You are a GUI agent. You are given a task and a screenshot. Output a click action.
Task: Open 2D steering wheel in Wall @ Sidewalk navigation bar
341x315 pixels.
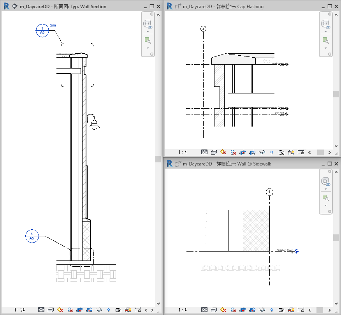coord(325,181)
